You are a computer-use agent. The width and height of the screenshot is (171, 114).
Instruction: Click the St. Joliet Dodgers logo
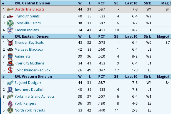click(x=10, y=83)
